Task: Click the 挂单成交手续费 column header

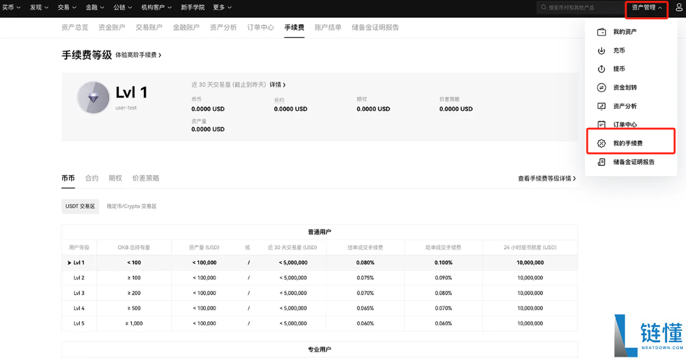Action: pos(365,248)
